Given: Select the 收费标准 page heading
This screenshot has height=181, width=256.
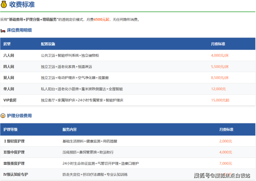Looking at the screenshot, I should (22, 5).
